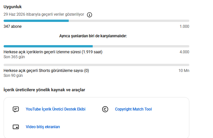Click the 4.000 hours target value

pos(184,52)
